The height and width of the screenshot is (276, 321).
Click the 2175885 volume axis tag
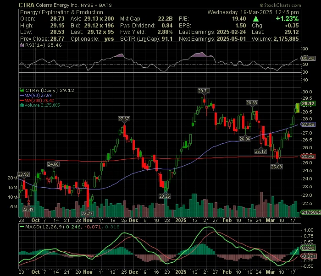(x=311, y=212)
